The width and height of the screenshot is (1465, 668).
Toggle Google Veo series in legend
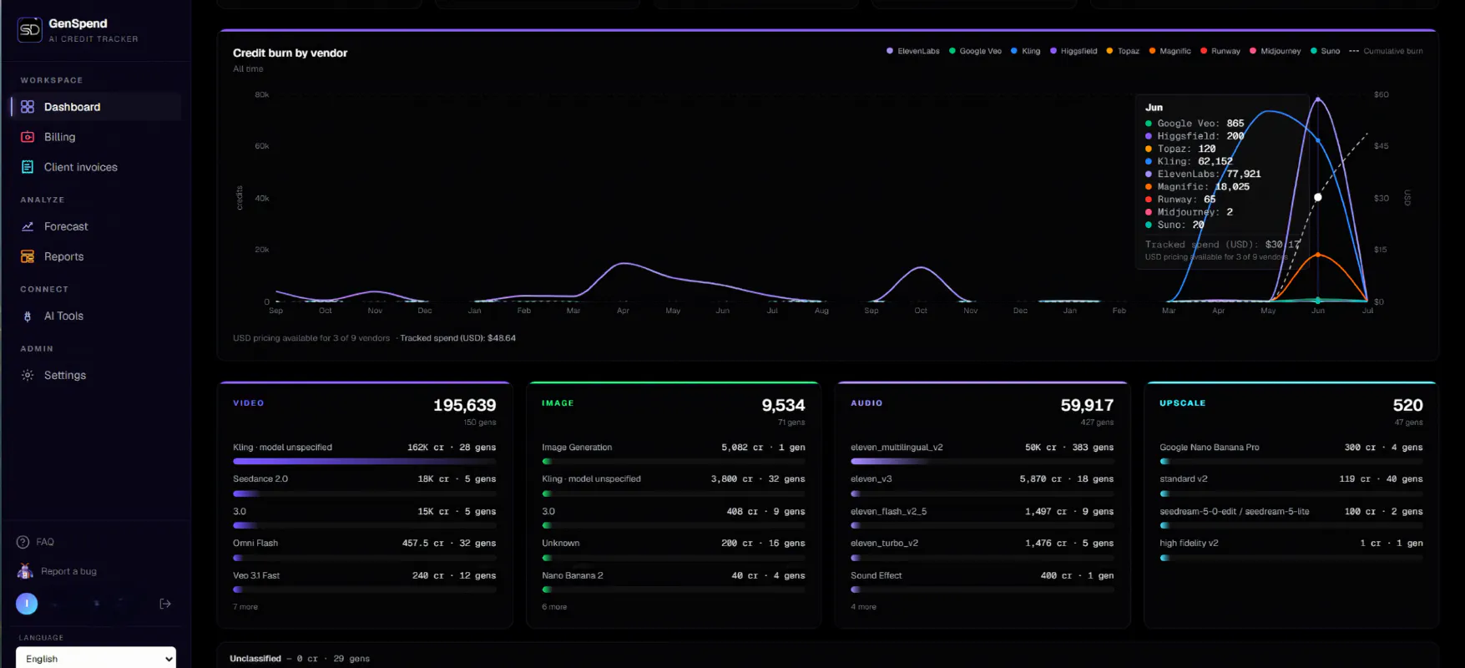pyautogui.click(x=975, y=51)
